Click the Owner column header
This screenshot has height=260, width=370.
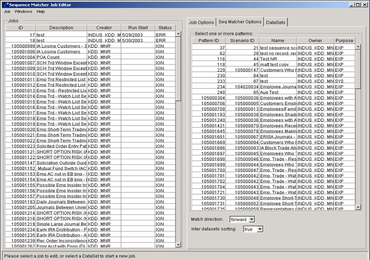click(x=315, y=40)
